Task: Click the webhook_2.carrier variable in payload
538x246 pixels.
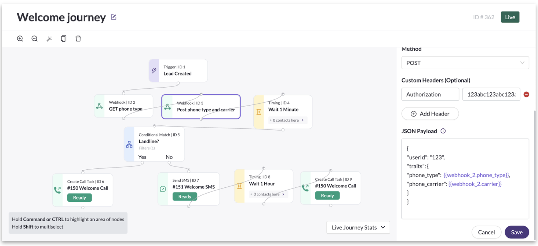Action: point(475,184)
